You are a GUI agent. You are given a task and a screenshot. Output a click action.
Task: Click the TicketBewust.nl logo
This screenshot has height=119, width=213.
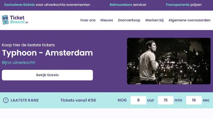point(15,20)
